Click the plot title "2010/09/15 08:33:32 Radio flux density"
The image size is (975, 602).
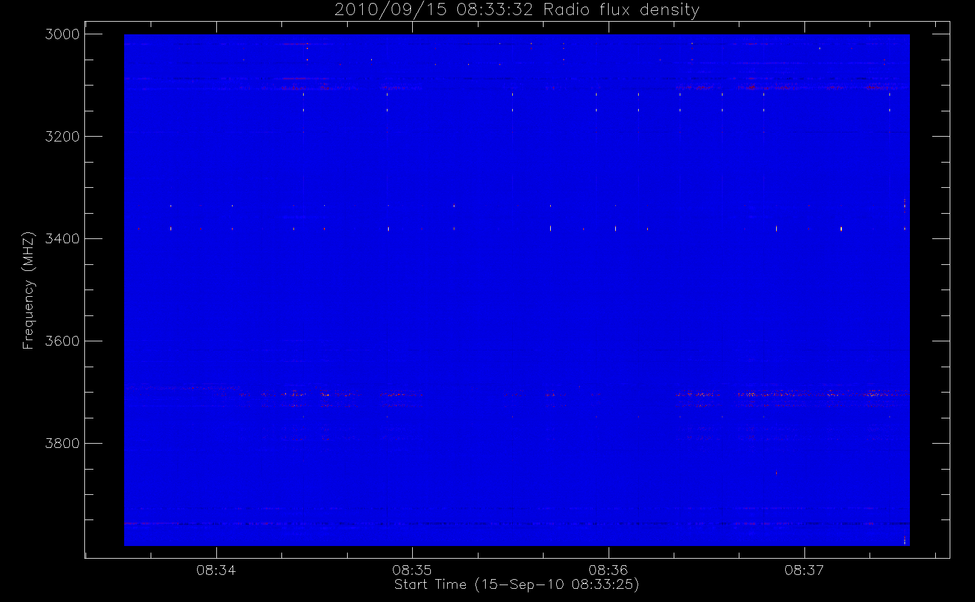click(517, 10)
